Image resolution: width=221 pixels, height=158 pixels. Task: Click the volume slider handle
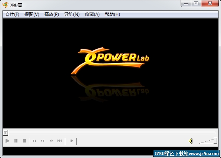(x=215, y=141)
